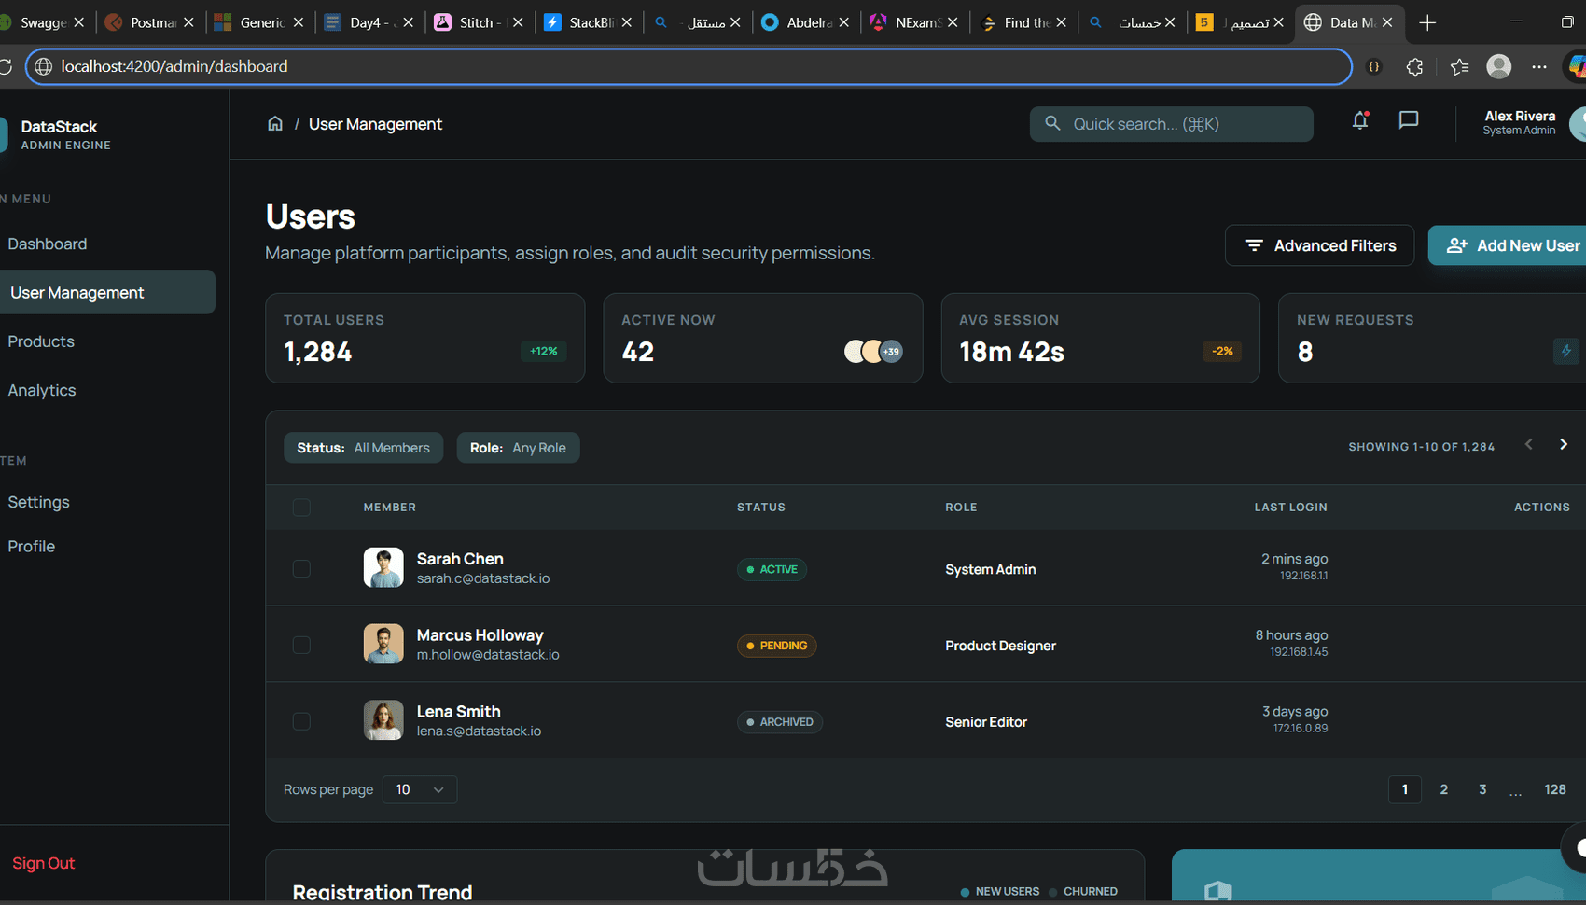1586x905 pixels.
Task: Focus the Quick search field
Action: pyautogui.click(x=1172, y=124)
